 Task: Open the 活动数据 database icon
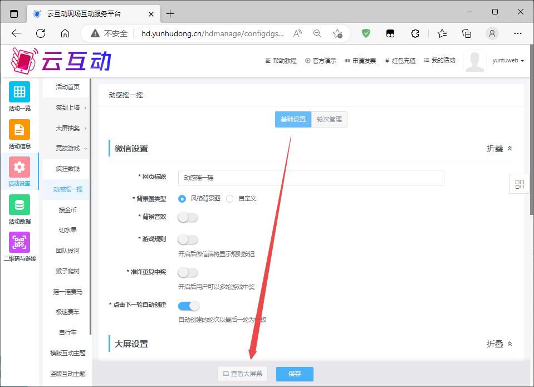point(19,205)
